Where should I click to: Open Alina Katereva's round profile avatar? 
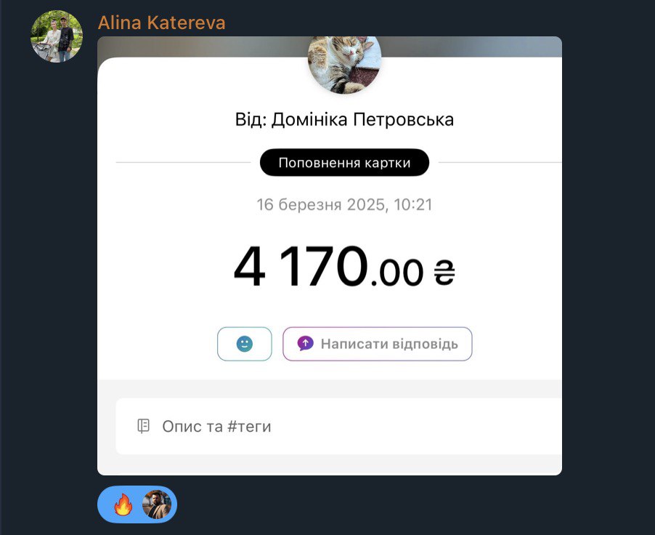[x=57, y=36]
